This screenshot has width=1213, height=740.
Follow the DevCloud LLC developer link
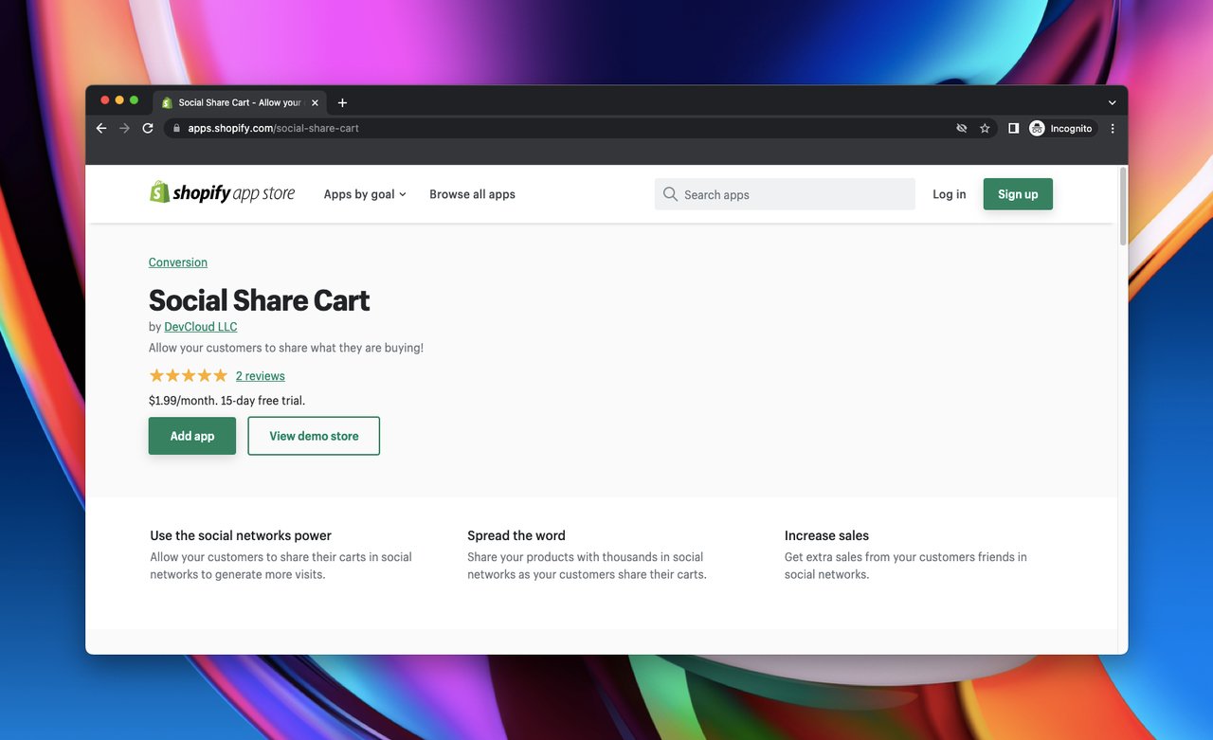coord(201,327)
